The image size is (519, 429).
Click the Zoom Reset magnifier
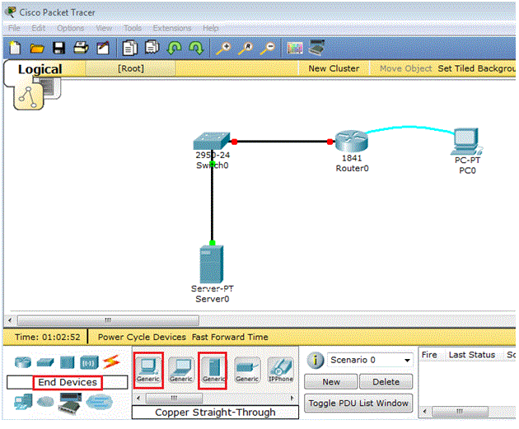point(245,49)
